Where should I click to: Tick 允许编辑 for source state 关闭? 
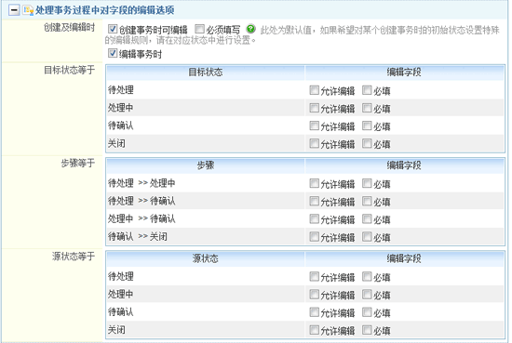click(314, 330)
